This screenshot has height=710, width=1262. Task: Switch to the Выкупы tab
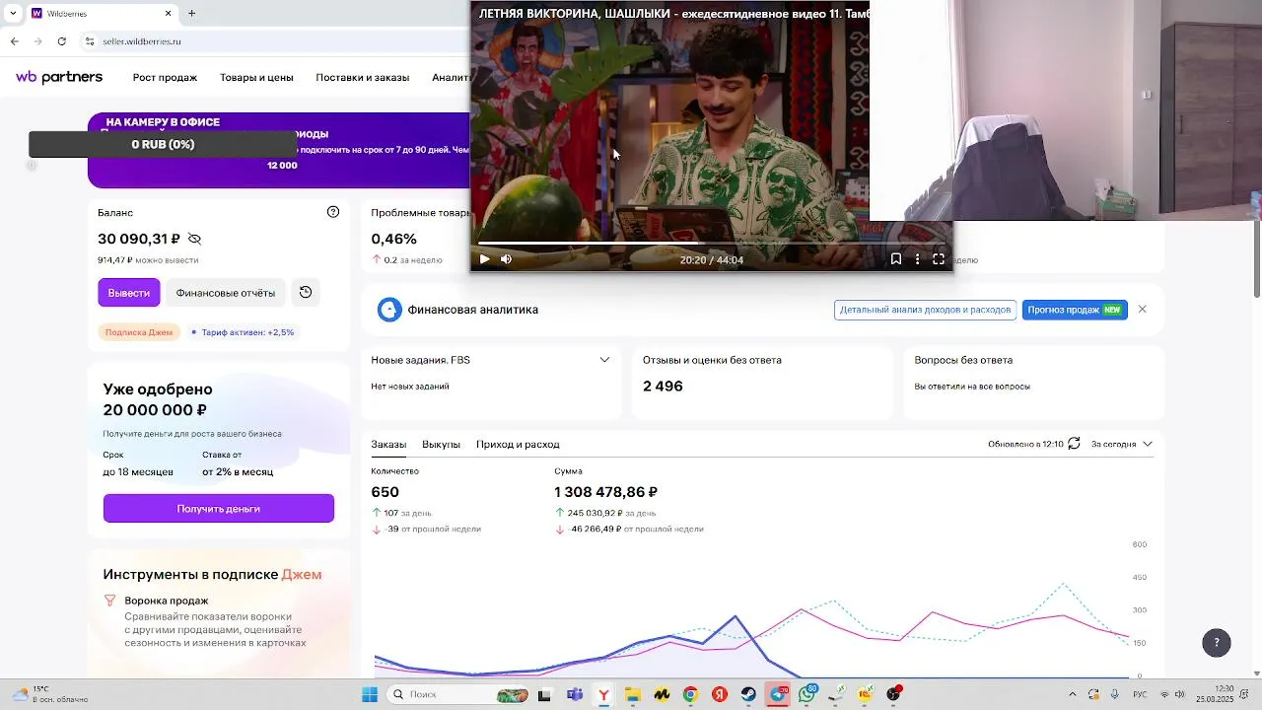coord(441,445)
